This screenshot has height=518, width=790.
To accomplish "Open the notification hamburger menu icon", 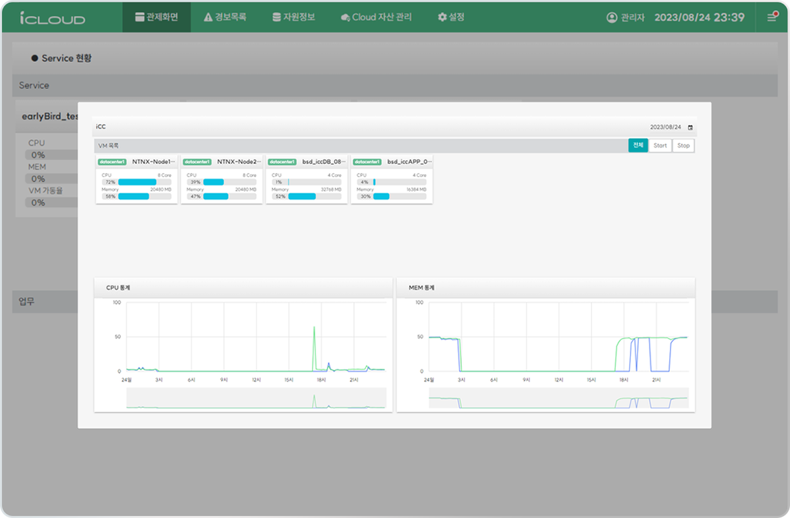I will coord(772,17).
